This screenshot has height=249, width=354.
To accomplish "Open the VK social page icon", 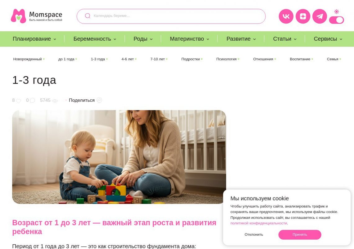I will 286,16.
